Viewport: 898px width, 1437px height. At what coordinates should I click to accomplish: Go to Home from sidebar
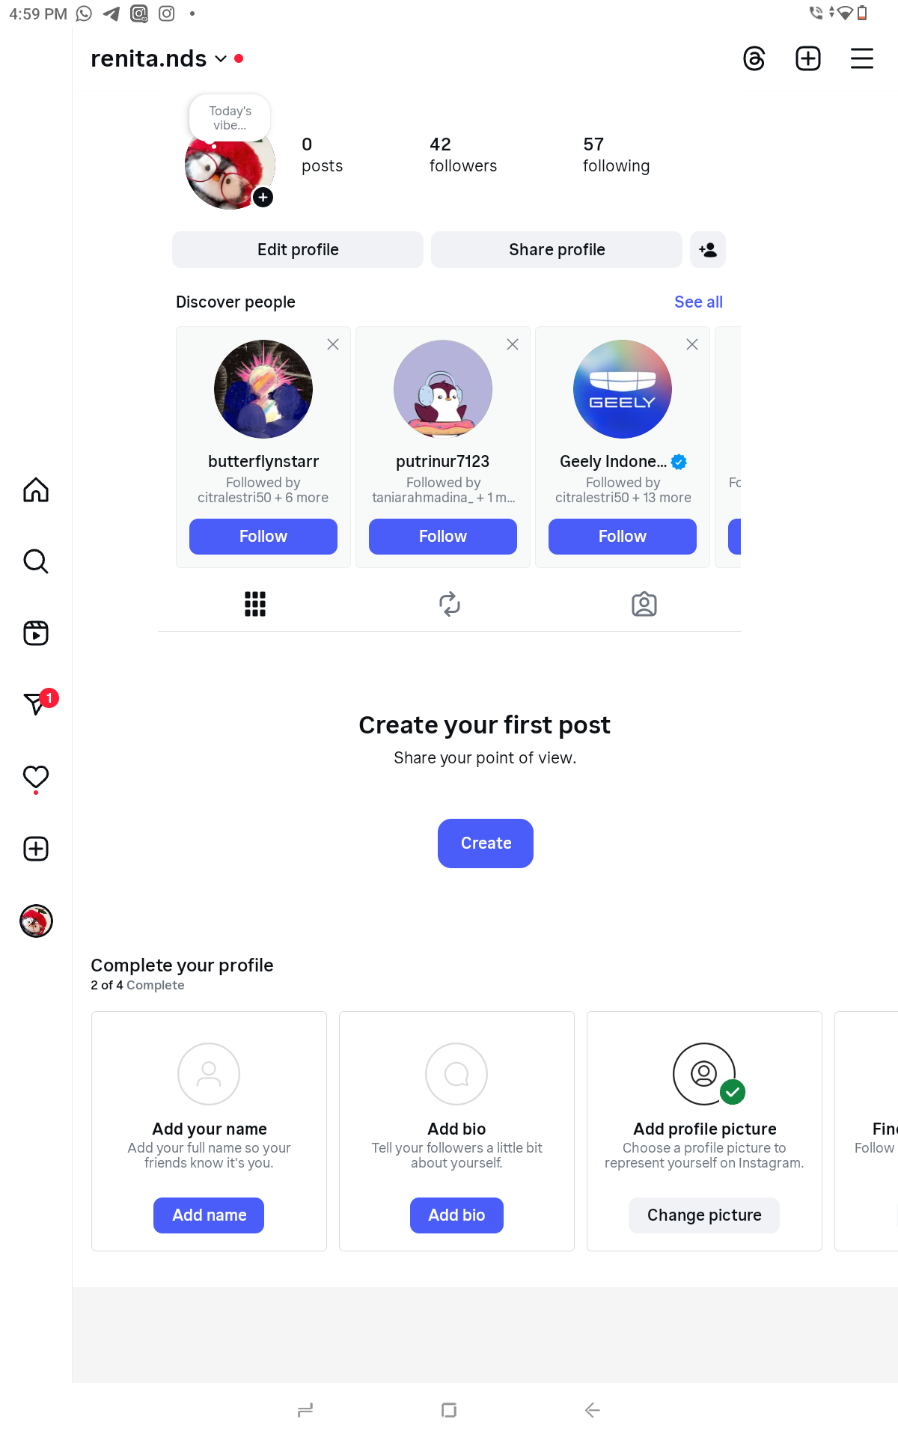(36, 490)
